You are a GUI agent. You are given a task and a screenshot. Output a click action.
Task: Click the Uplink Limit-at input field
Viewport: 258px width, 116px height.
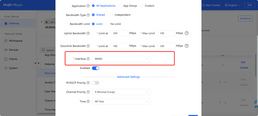119,33
